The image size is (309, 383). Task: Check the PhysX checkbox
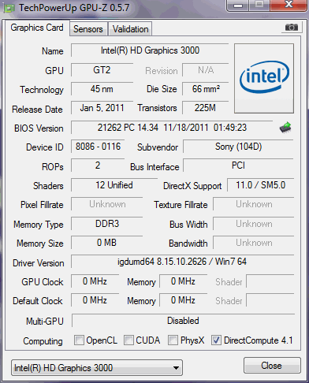[x=173, y=340]
